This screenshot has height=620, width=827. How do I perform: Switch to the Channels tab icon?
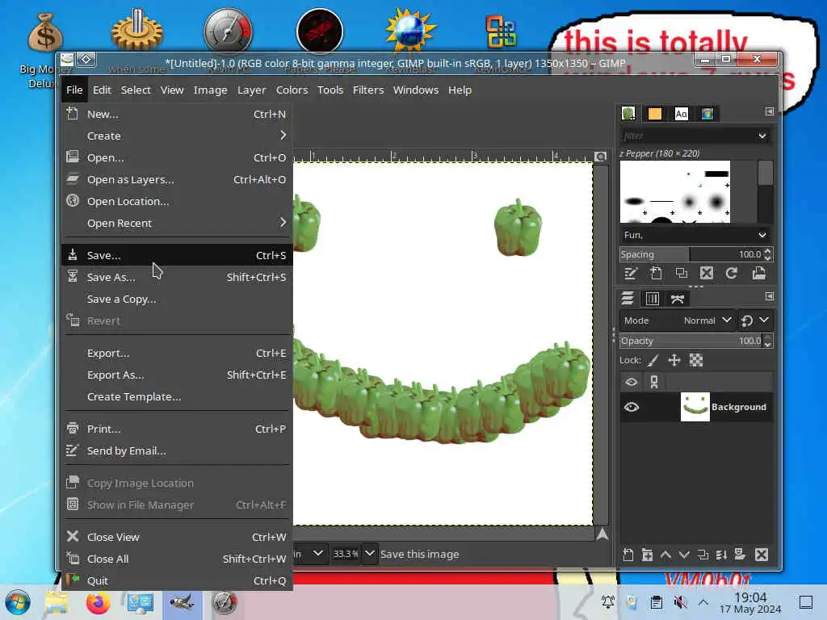tap(653, 299)
